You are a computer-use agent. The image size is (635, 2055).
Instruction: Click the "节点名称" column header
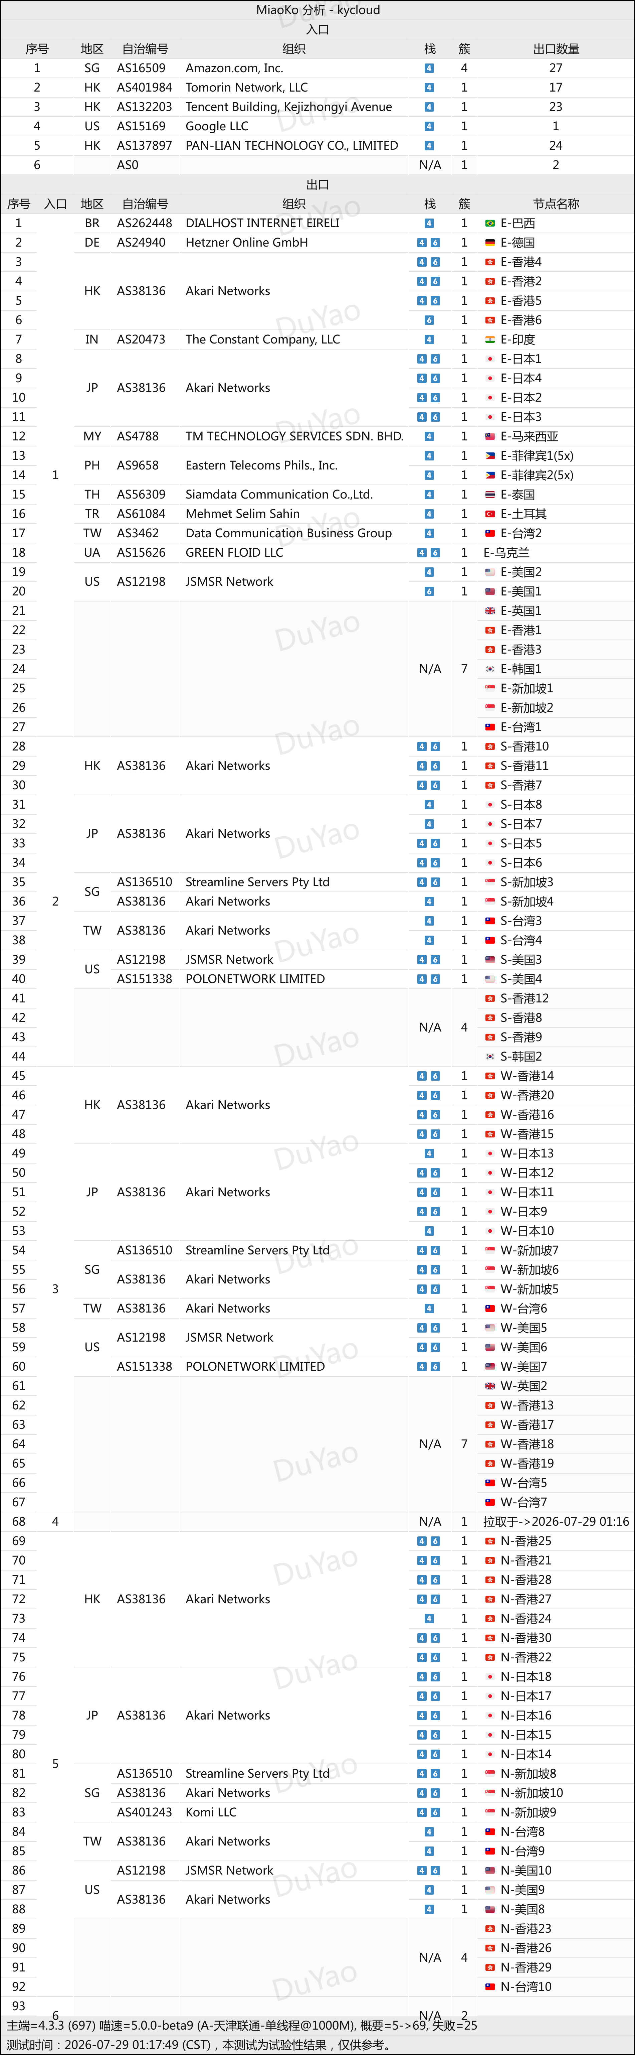click(x=556, y=203)
